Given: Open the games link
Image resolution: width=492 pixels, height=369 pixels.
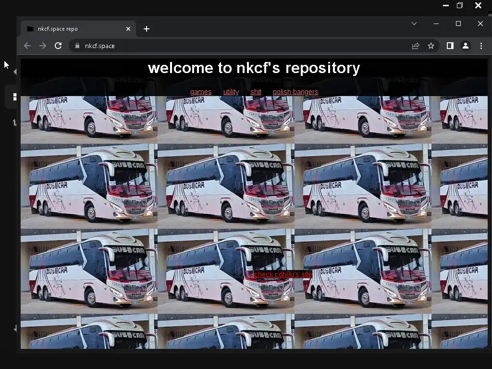Looking at the screenshot, I should [x=201, y=92].
